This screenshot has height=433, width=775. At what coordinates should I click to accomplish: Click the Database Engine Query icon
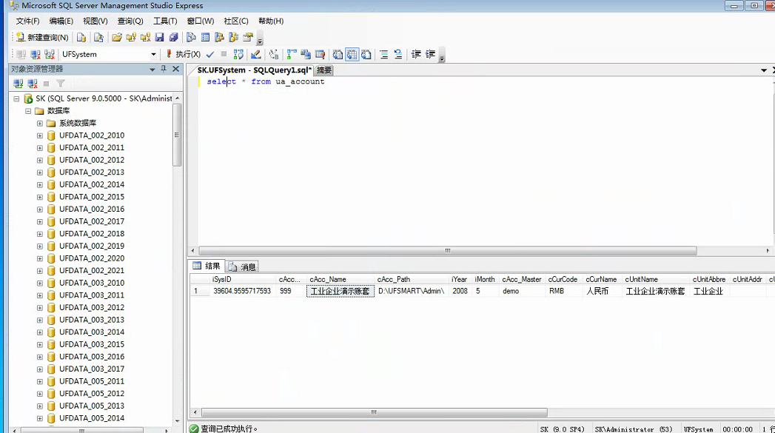[x=81, y=38]
